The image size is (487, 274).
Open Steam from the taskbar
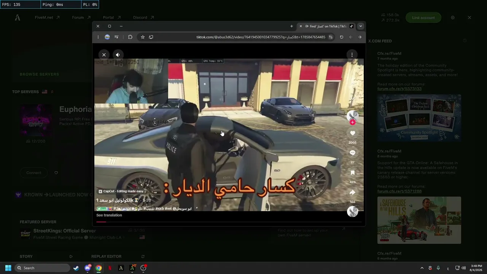76,268
